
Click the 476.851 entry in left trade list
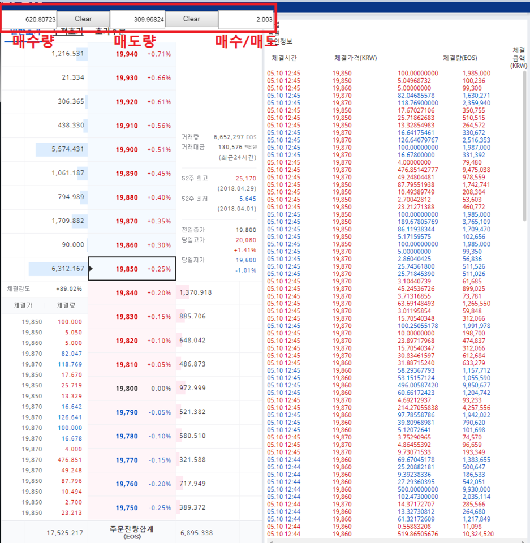[70, 460]
